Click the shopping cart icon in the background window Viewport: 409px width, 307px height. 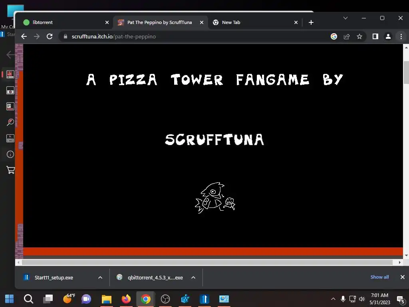[x=10, y=170]
